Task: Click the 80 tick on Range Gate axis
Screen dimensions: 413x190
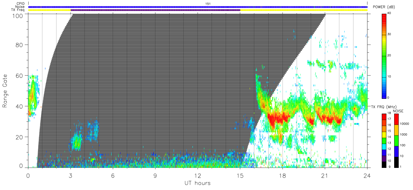Action: 20,45
